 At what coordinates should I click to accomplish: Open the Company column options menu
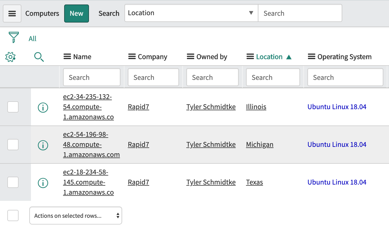pyautogui.click(x=132, y=57)
